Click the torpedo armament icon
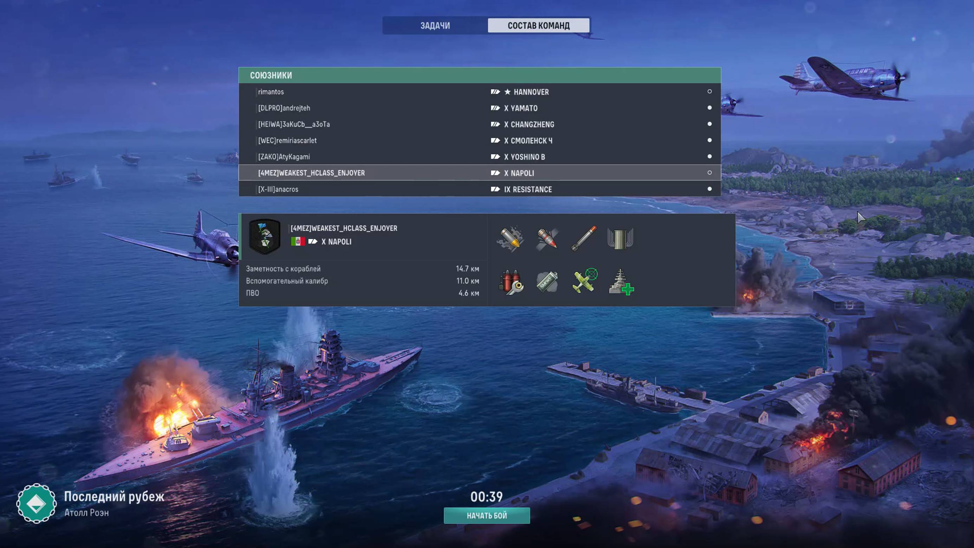Viewport: 974px width, 548px height. click(x=583, y=239)
